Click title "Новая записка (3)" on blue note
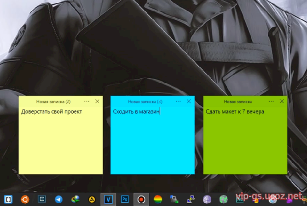Screen dimensions: 307x206 click(x=145, y=102)
